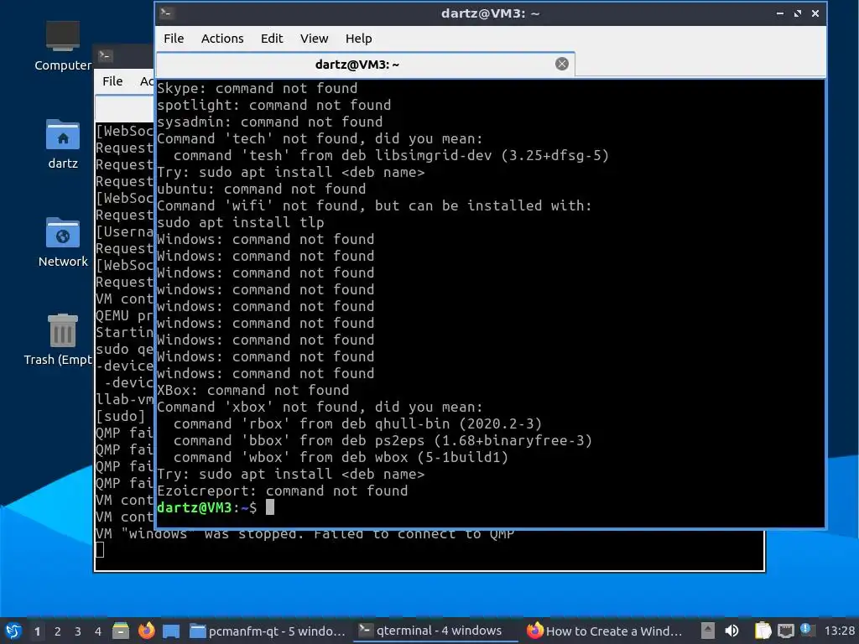Open the Edit menu
This screenshot has width=859, height=644.
tap(272, 39)
